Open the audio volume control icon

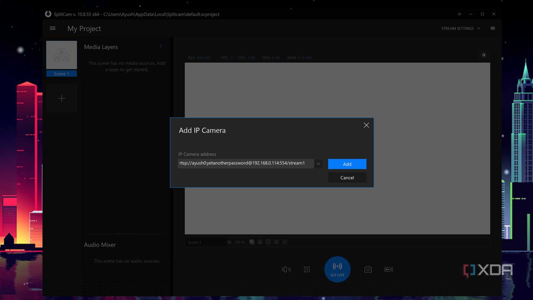tap(286, 269)
